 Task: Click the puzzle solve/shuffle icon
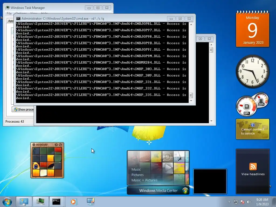click(60, 145)
